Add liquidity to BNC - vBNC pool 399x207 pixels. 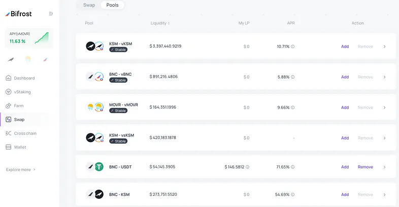click(x=345, y=77)
